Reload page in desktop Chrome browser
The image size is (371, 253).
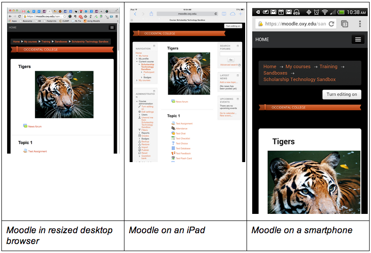tap(19, 16)
